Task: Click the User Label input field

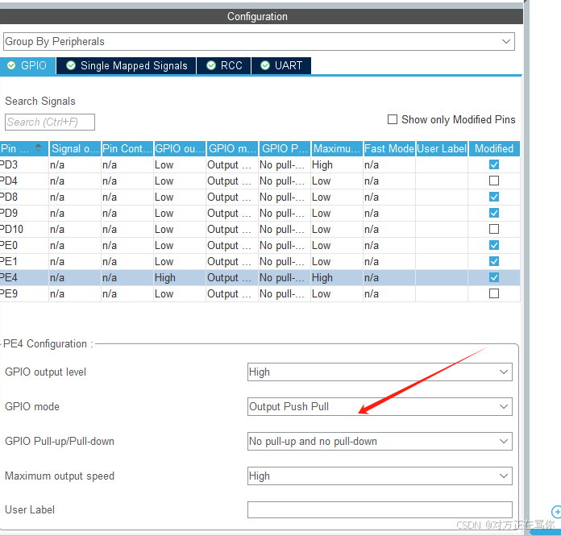Action: [380, 509]
